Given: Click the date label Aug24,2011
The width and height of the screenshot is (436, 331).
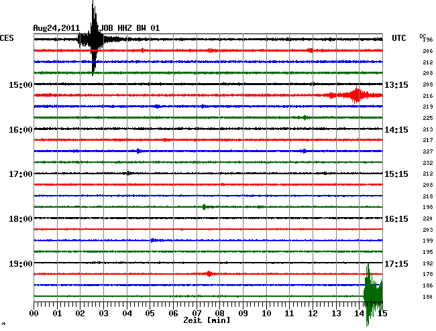Looking at the screenshot, I should (x=56, y=28).
